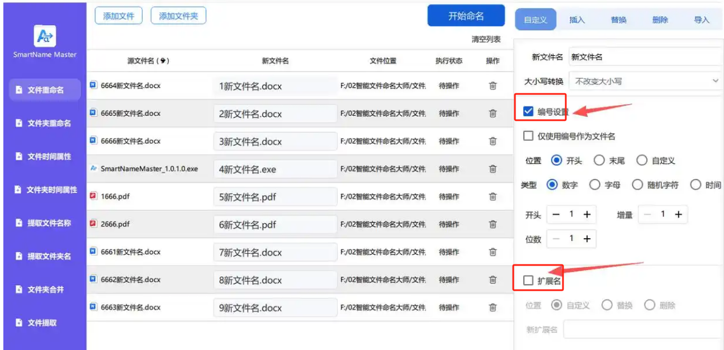Enable the 扩展名 checkbox
Image resolution: width=724 pixels, height=350 pixels.
pyautogui.click(x=528, y=281)
